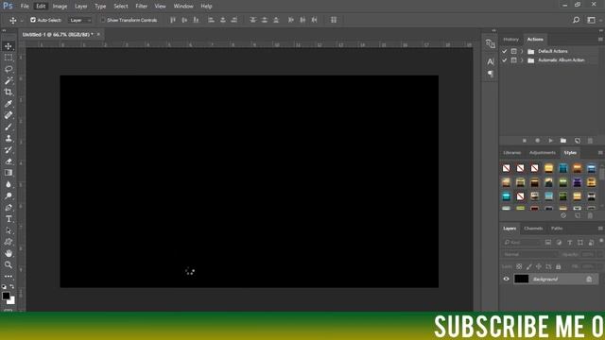Select the Dodge tool
The height and width of the screenshot is (340, 605).
click(9, 195)
